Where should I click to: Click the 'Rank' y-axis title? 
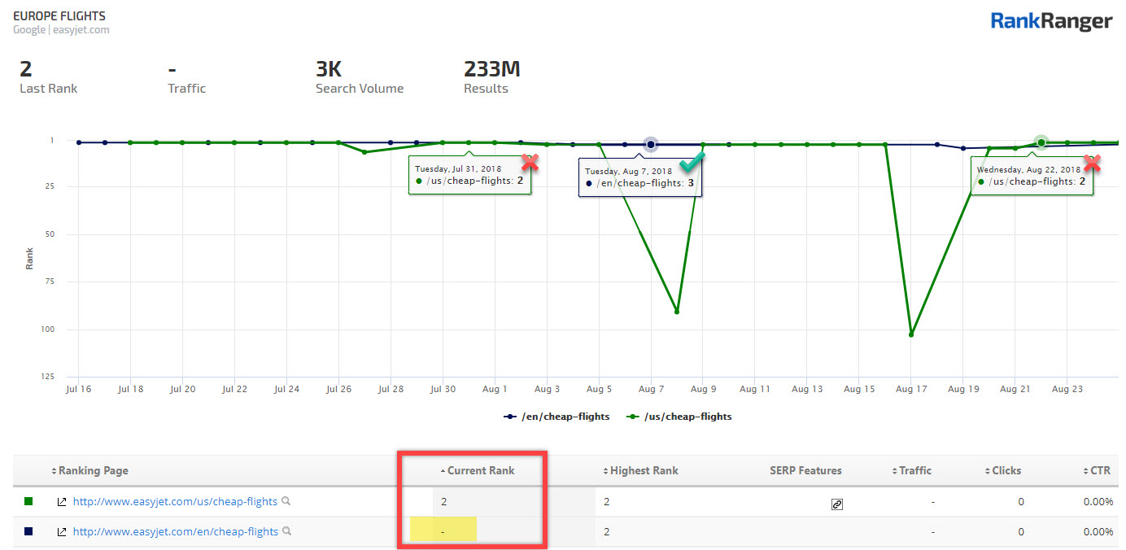(x=29, y=258)
